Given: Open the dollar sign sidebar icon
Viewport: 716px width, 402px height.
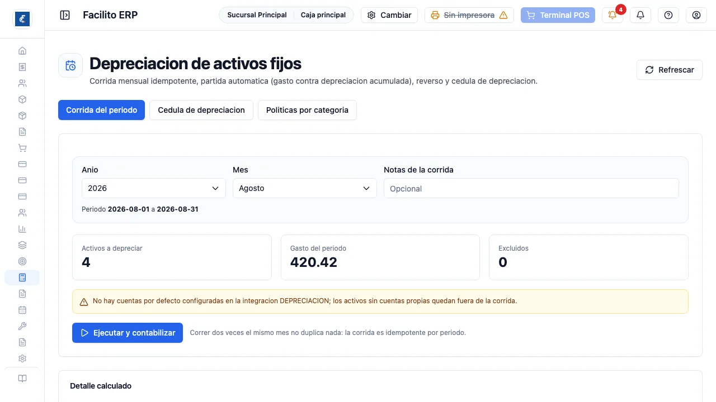Looking at the screenshot, I should tap(22, 67).
